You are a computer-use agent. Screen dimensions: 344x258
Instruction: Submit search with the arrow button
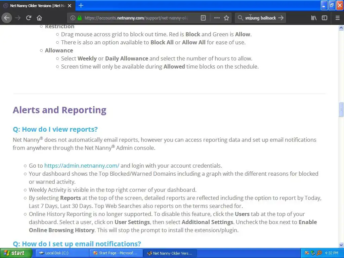coord(281,18)
